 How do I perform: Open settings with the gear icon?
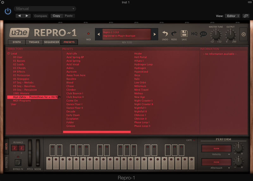click(x=244, y=34)
